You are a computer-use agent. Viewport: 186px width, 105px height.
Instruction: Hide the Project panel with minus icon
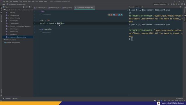pos(32,7)
